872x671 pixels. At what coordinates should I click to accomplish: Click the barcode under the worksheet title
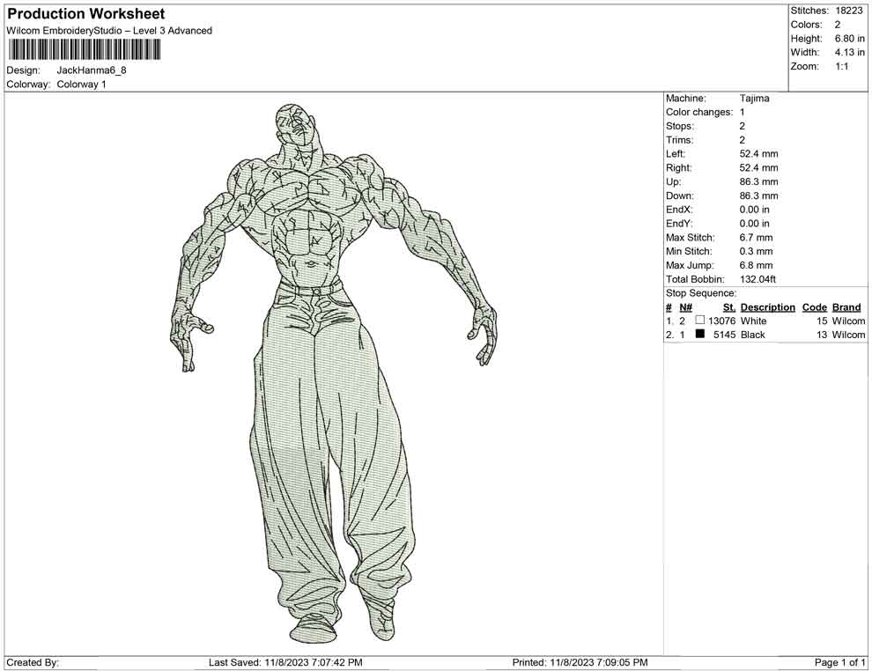coord(84,49)
